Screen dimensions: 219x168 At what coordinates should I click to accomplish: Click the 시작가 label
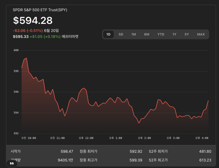pyautogui.click(x=16, y=151)
